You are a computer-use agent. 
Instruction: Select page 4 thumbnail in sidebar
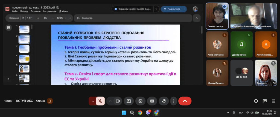[x=24, y=58]
